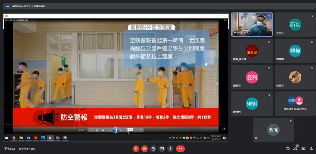Click the fast forward button in player
Image resolution: width=316 pixels, height=154 pixels.
[x=122, y=130]
